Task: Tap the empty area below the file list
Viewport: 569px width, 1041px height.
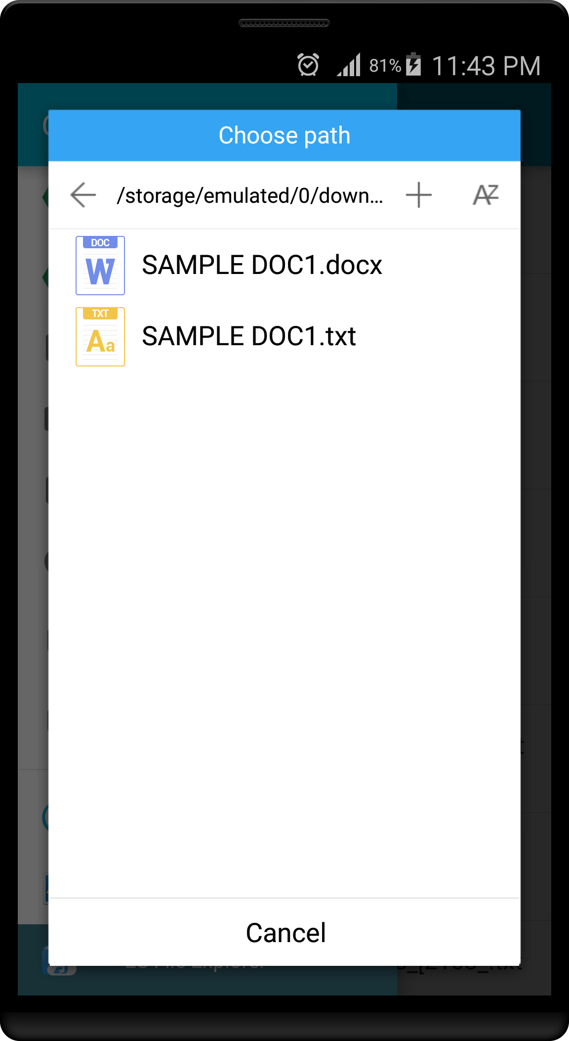Action: (284, 633)
